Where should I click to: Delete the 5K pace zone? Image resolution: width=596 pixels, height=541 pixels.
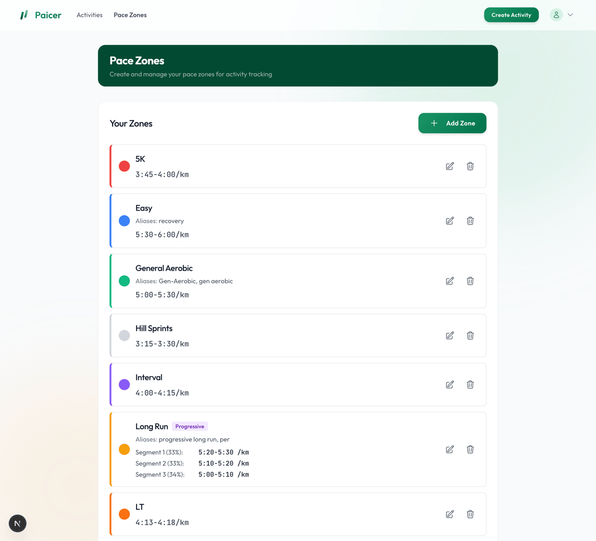click(470, 166)
